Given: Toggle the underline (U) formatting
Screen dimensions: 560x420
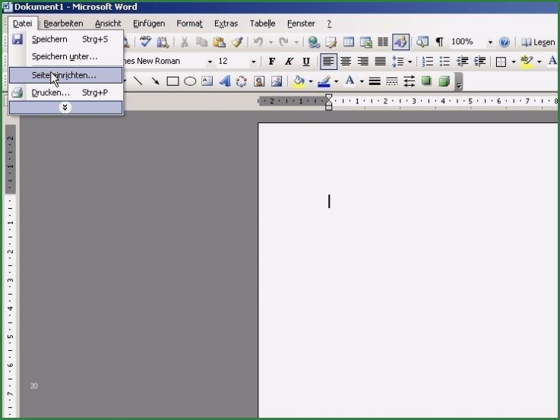Looking at the screenshot, I should click(x=306, y=62).
